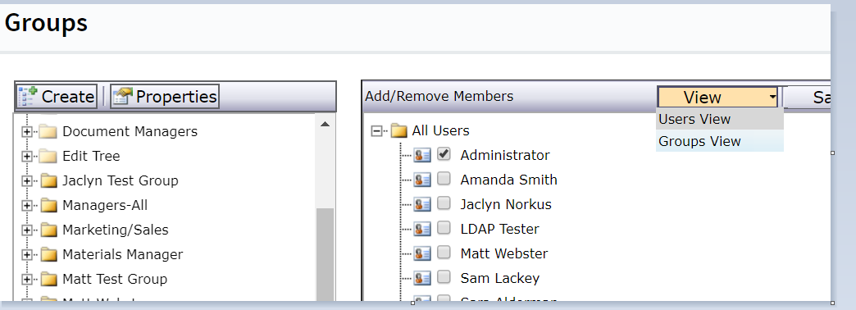The image size is (856, 310).
Task: Expand the Materials Manager group
Action: coord(26,254)
